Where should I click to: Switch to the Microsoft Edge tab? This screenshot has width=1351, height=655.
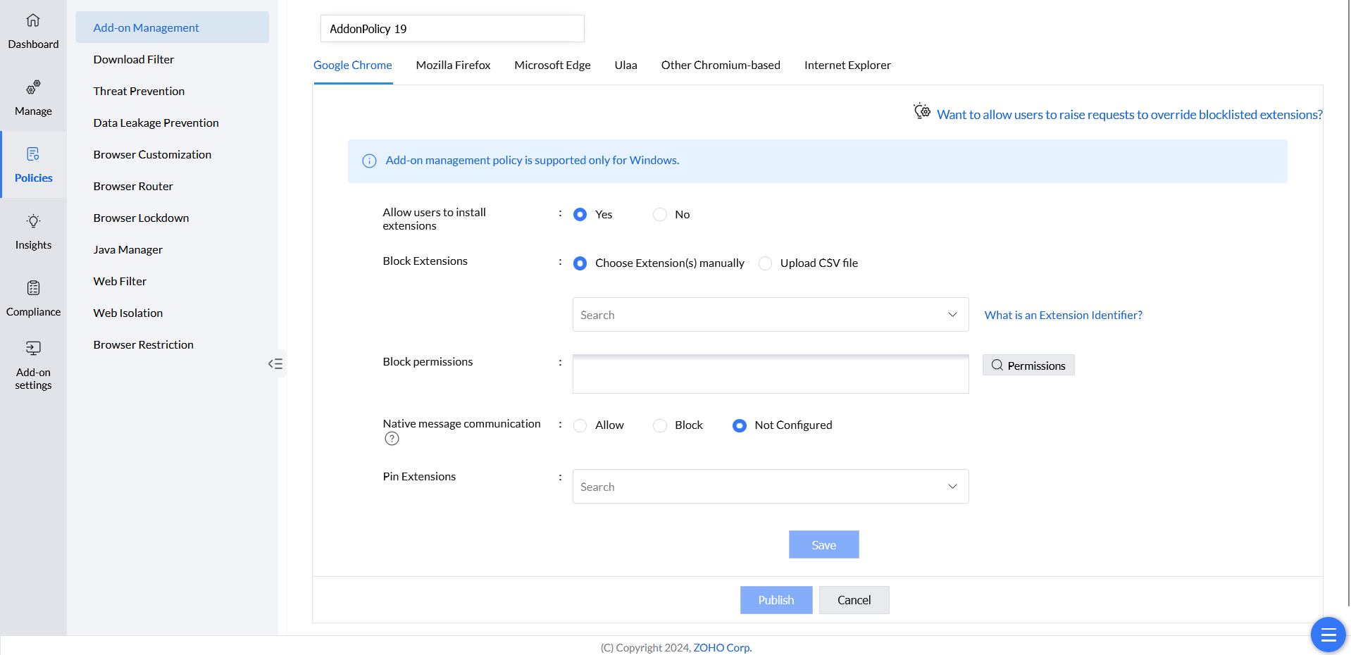point(552,65)
